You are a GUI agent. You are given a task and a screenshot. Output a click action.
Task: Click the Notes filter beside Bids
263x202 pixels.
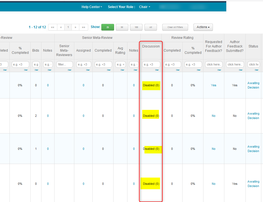pos(48,64)
